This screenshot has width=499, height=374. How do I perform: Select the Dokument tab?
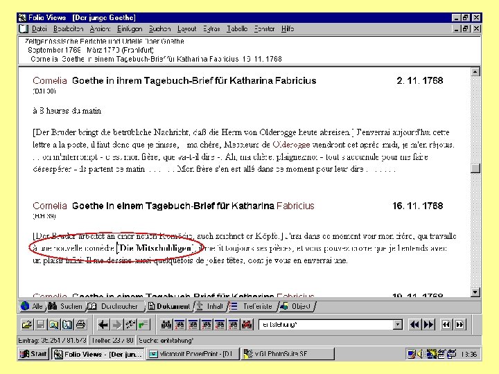point(169,306)
